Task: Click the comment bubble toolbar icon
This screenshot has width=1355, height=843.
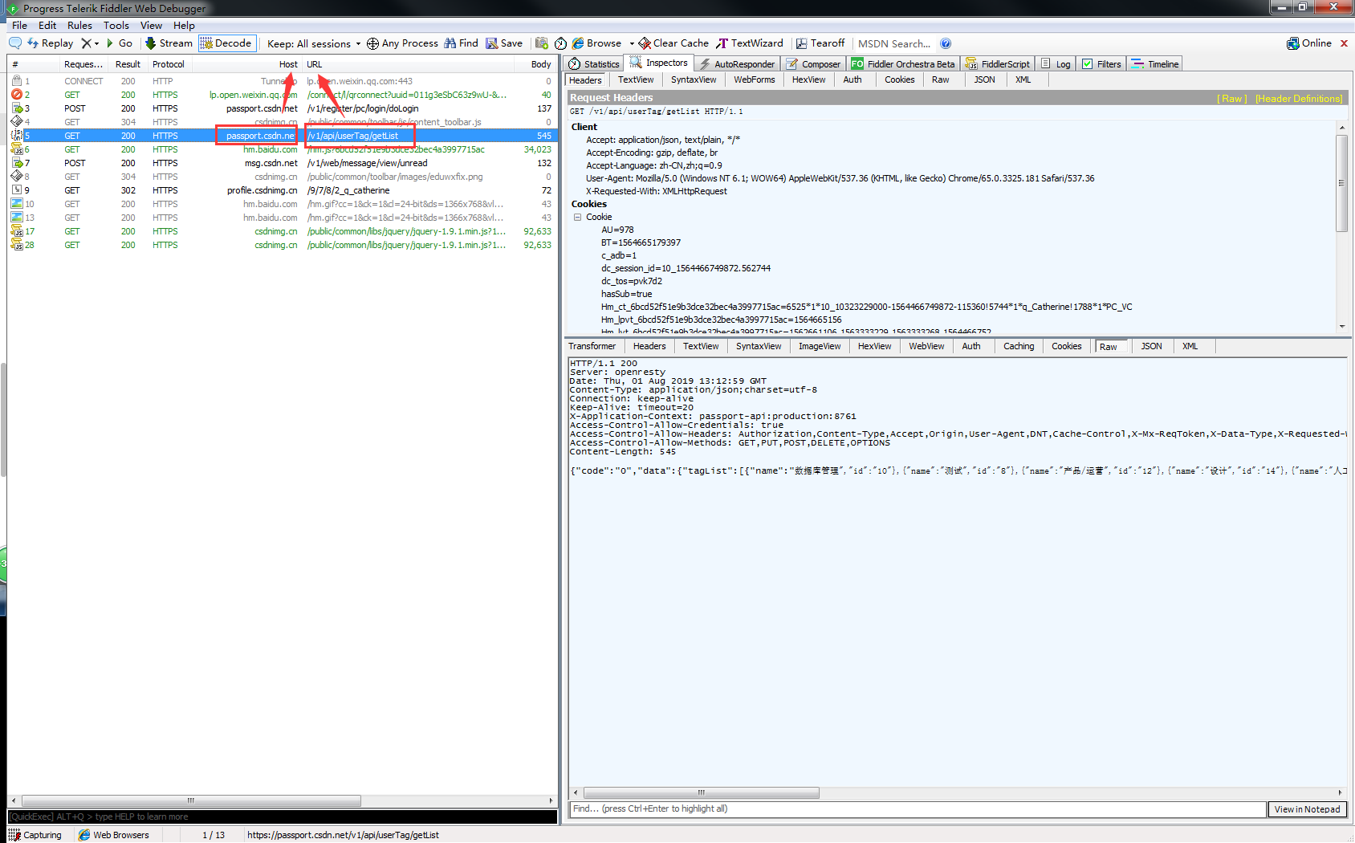Action: point(15,43)
